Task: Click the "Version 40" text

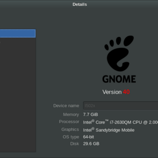Action: (x=116, y=92)
